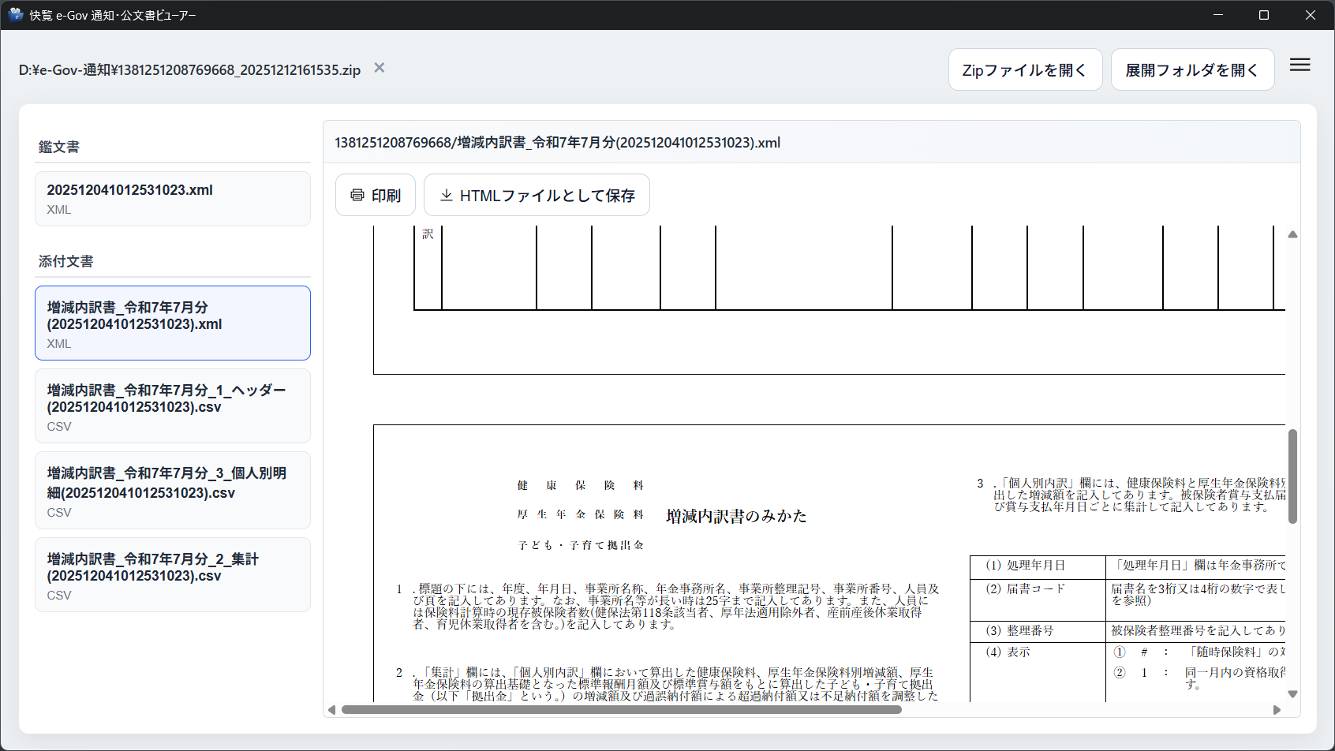Image resolution: width=1335 pixels, height=751 pixels.
Task: Click the 増減内訳書のみかた document heading
Action: (x=736, y=516)
